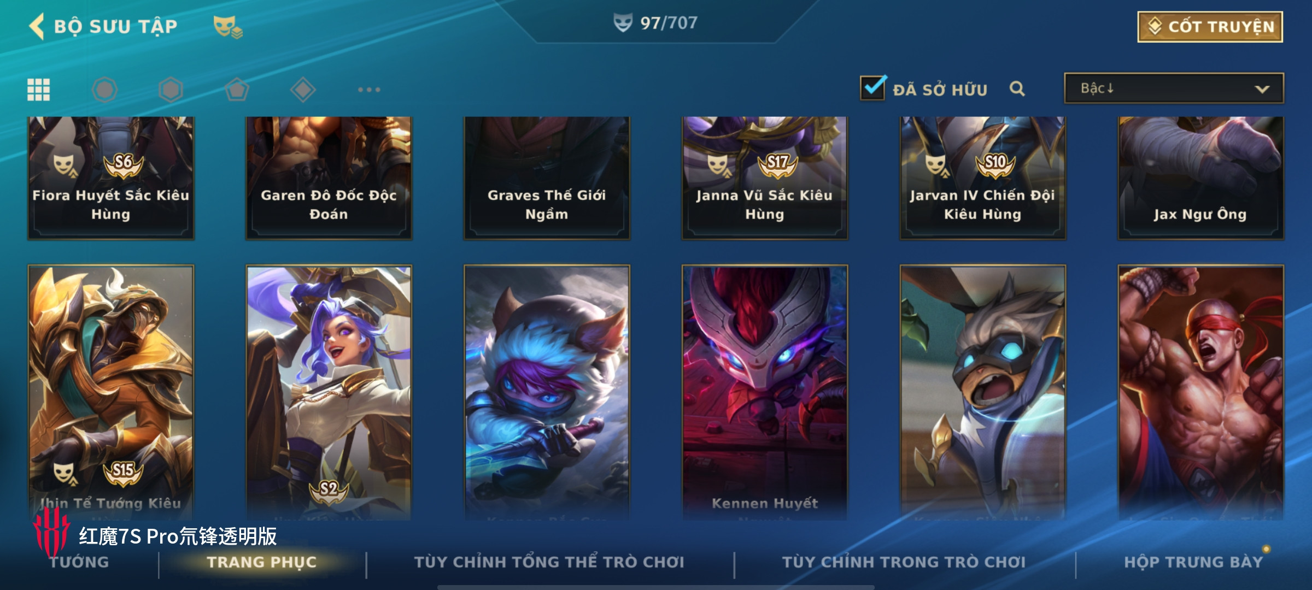
Task: Click the gold mask with coins icon
Action: (x=227, y=27)
